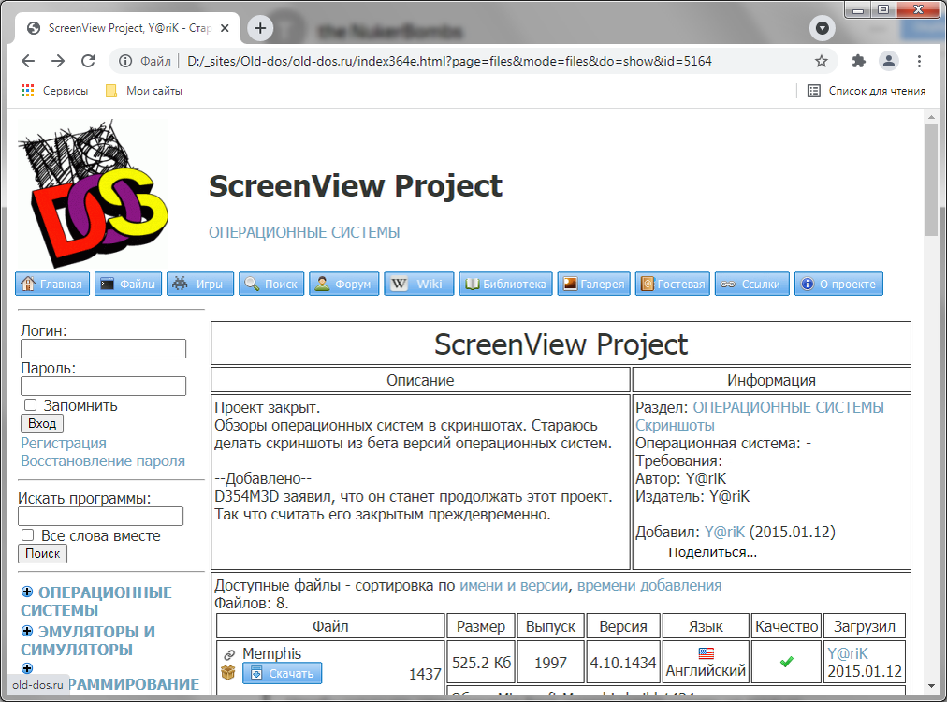Open Y@riK uploader link in Memphis row
This screenshot has height=702, width=947.
(x=848, y=653)
